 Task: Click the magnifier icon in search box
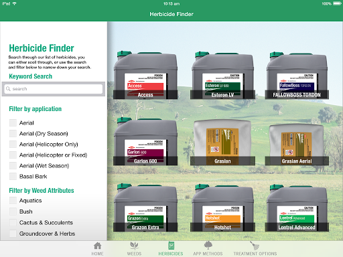pos(8,89)
